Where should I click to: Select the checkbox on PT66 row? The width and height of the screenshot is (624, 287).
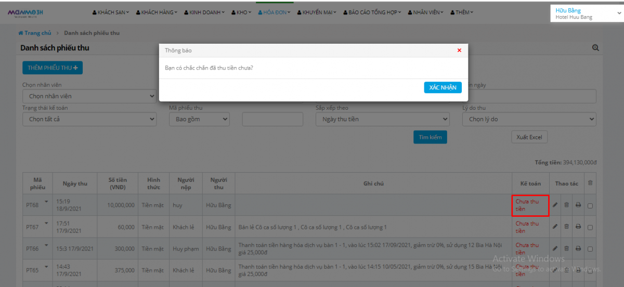pos(590,249)
